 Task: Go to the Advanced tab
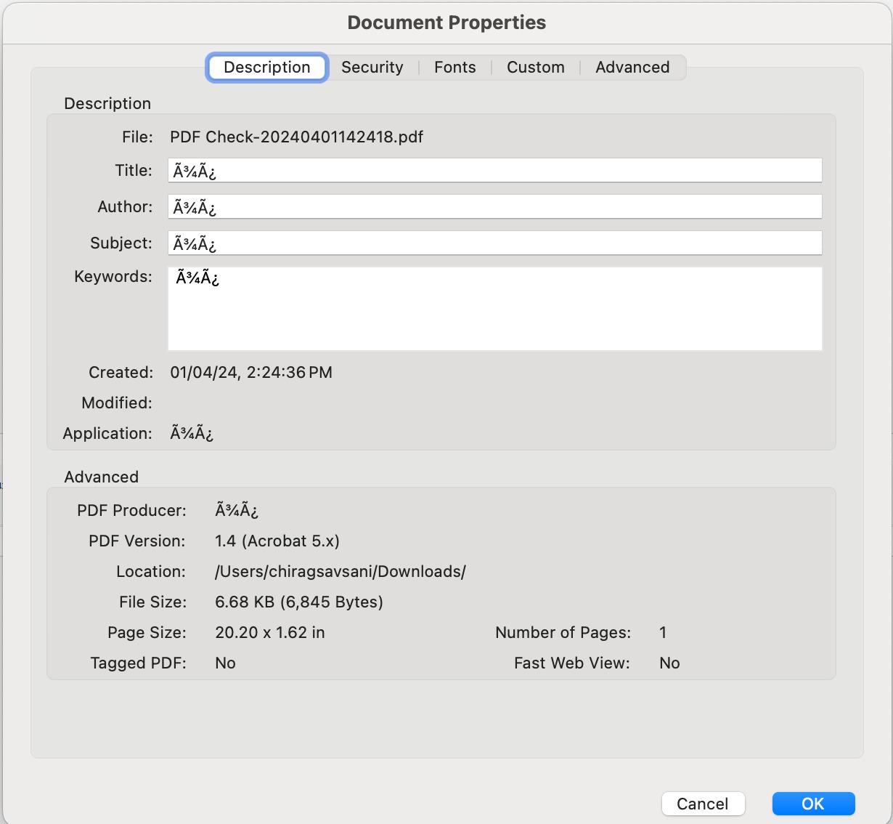click(x=632, y=68)
